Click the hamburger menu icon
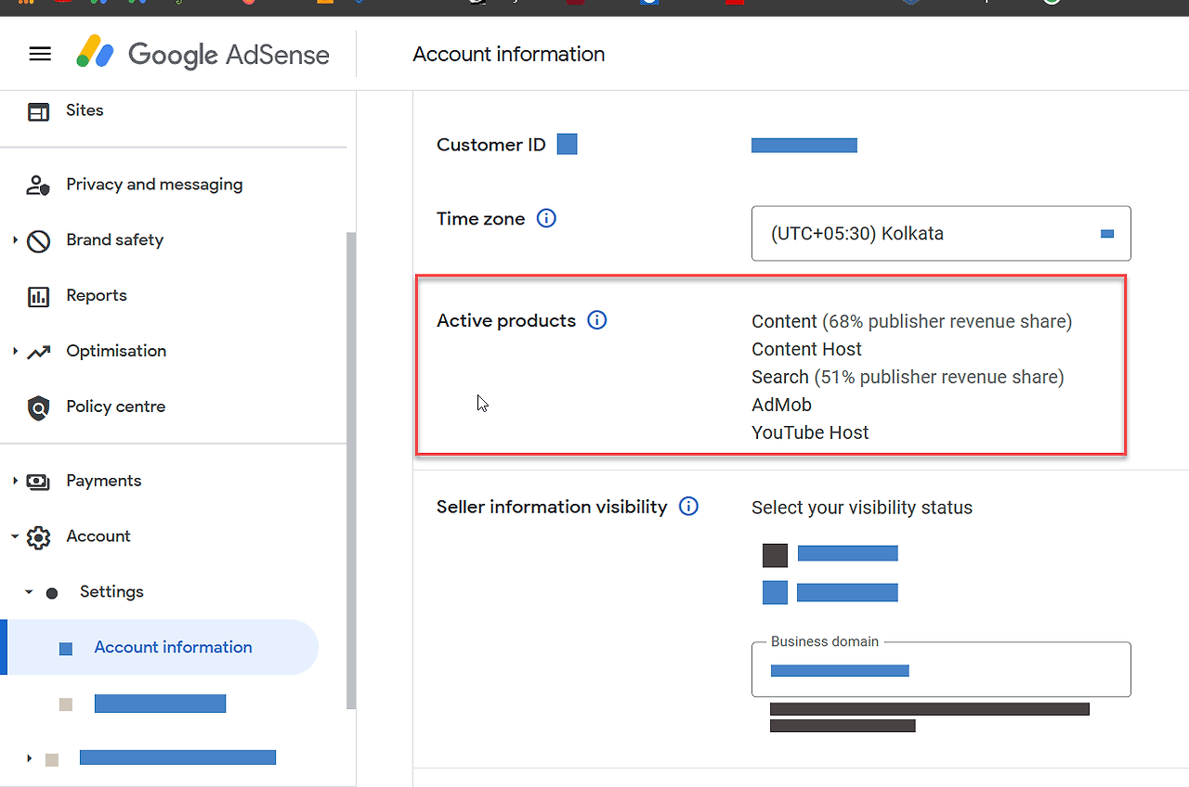This screenshot has height=787, width=1189. [39, 53]
